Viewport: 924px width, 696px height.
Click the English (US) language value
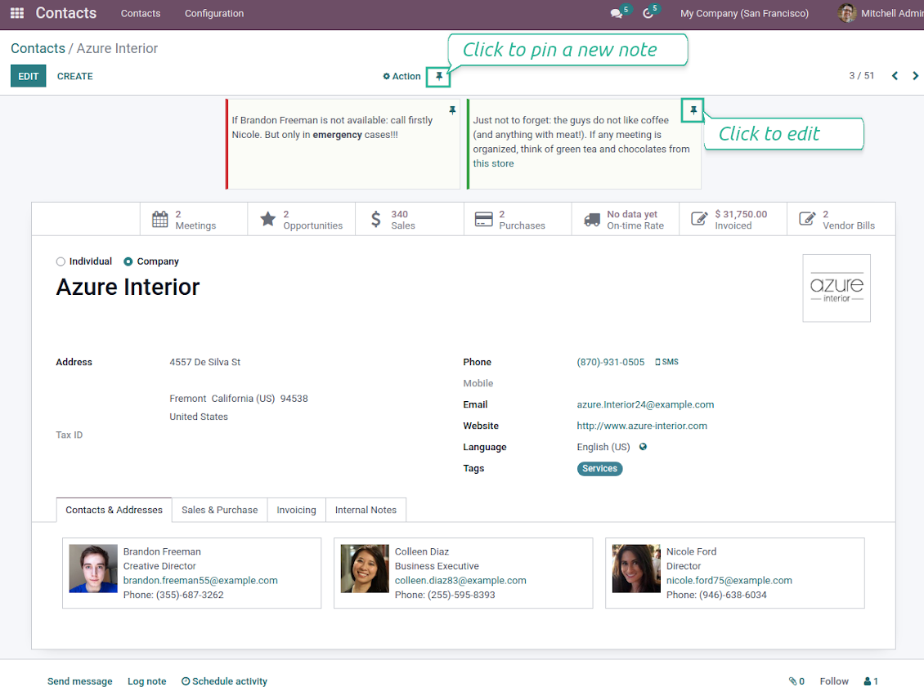coord(603,447)
